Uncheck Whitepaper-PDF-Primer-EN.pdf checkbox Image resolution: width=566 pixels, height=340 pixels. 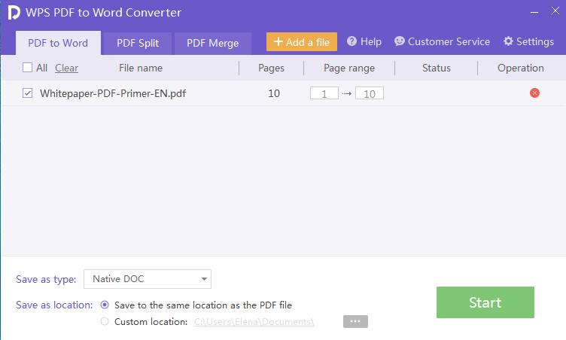(x=27, y=93)
